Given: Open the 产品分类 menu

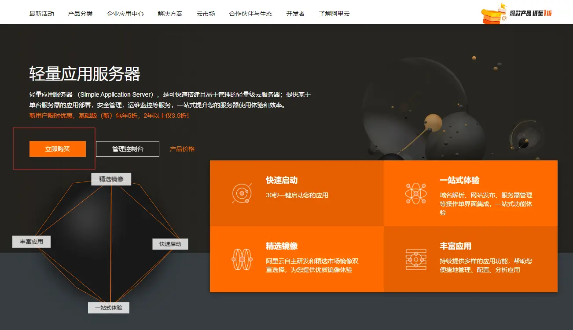Looking at the screenshot, I should tap(80, 14).
